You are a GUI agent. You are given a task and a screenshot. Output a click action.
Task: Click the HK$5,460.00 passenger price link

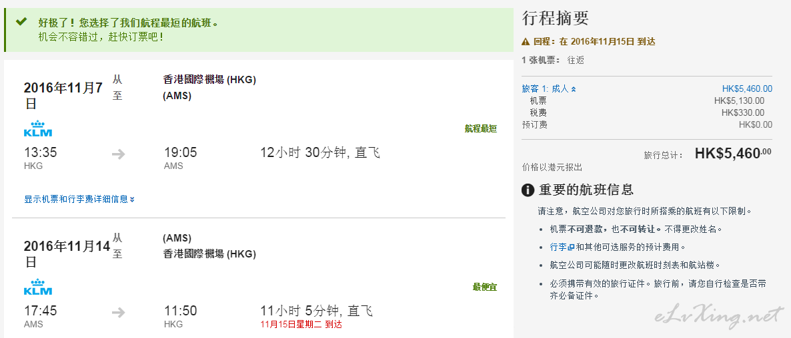(747, 89)
